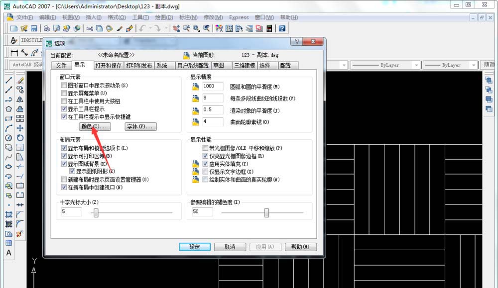Click the polyline curve segments field showing 8

(x=213, y=98)
